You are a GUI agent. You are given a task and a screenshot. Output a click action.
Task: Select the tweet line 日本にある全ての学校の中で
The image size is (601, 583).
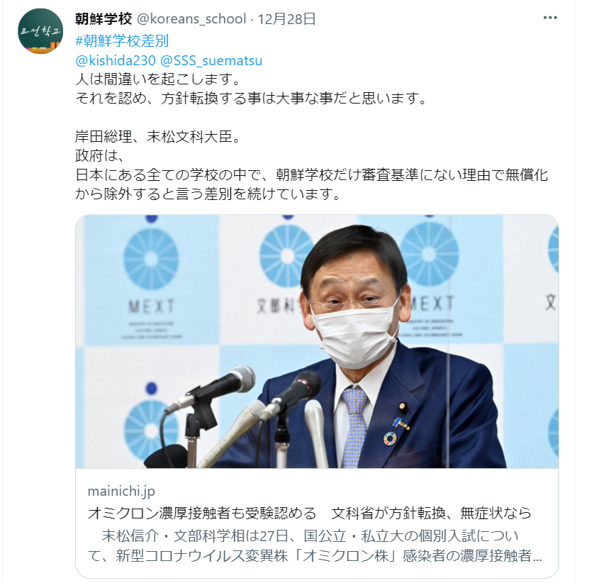312,174
